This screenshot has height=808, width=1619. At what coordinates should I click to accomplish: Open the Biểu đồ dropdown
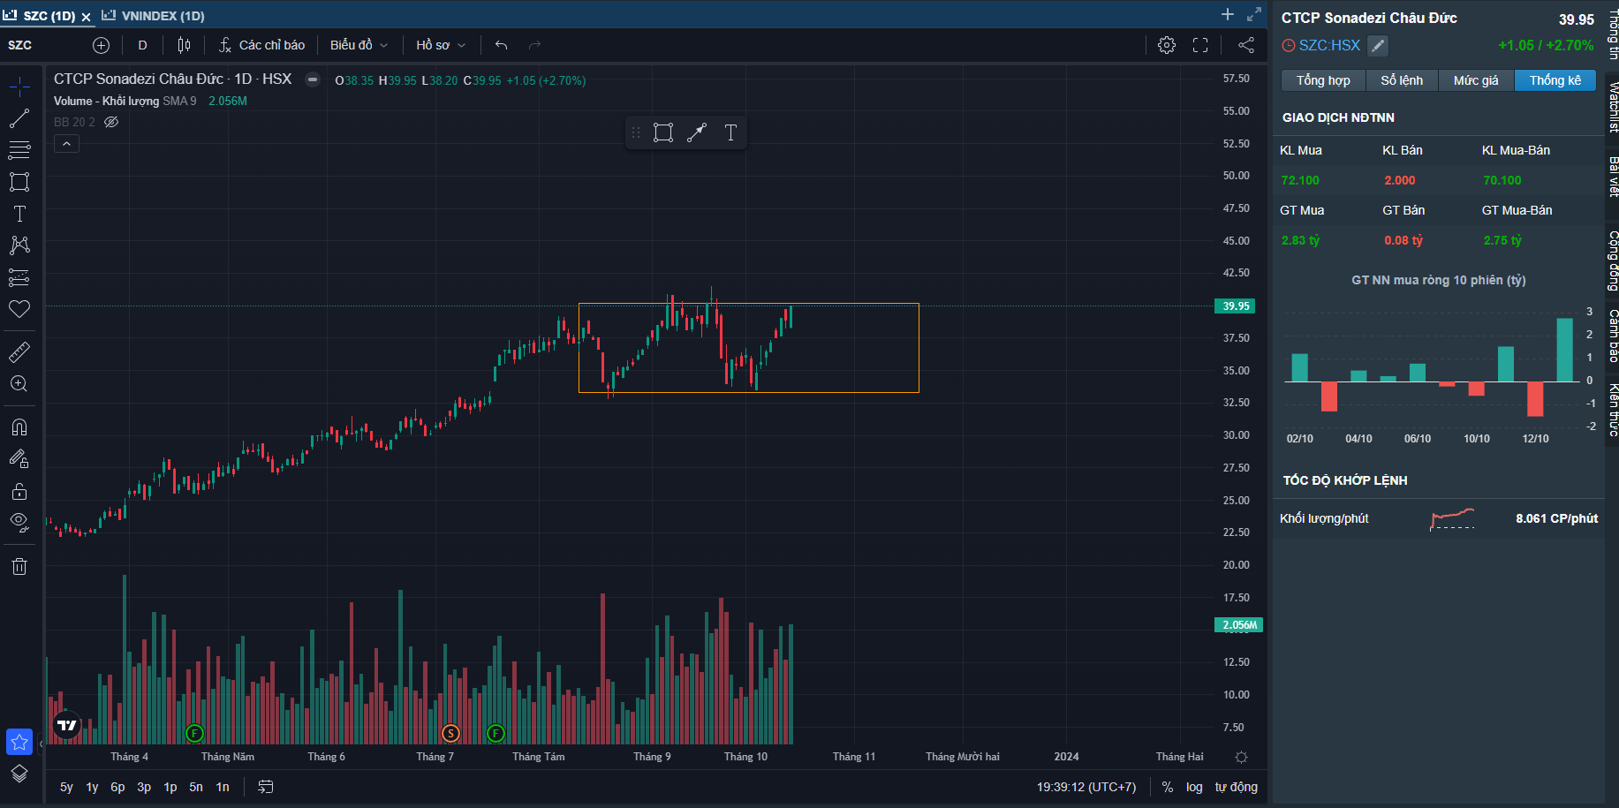(x=359, y=45)
